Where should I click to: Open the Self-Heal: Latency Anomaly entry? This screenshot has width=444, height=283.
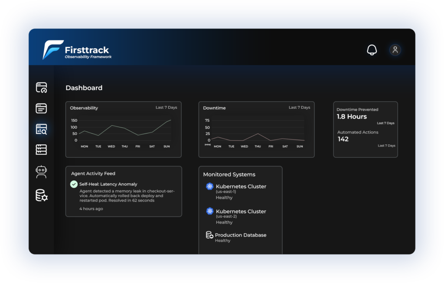(x=108, y=184)
